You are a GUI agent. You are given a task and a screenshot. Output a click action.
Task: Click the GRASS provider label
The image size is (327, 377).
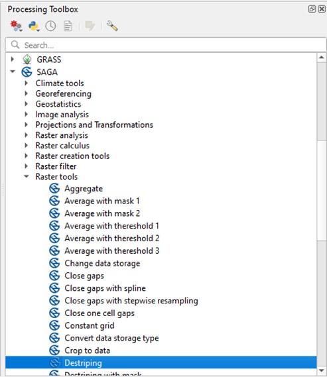49,60
